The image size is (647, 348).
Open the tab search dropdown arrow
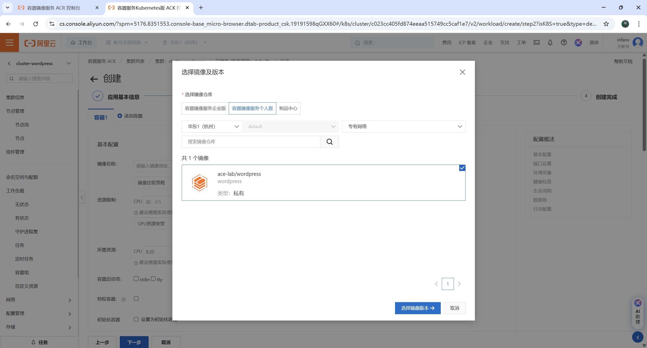coord(8,8)
